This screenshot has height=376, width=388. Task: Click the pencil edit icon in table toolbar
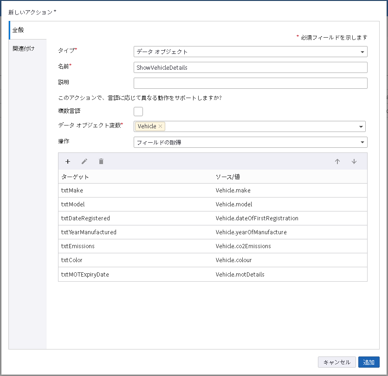coord(84,162)
